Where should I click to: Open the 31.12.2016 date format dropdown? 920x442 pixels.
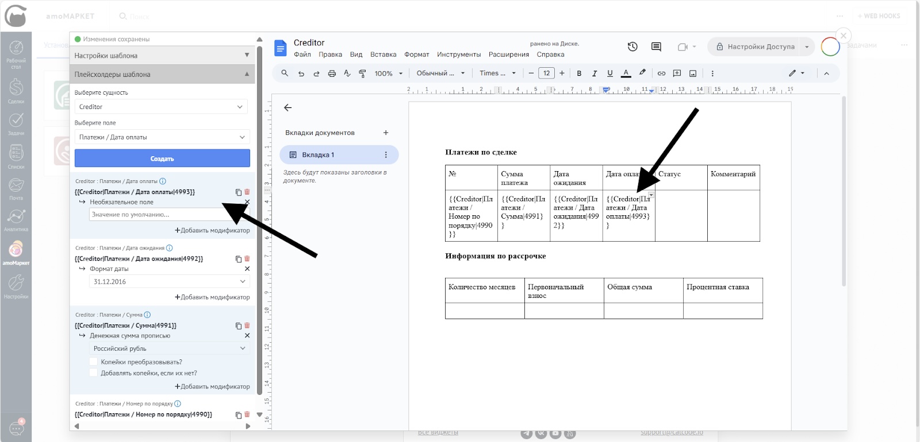point(170,282)
